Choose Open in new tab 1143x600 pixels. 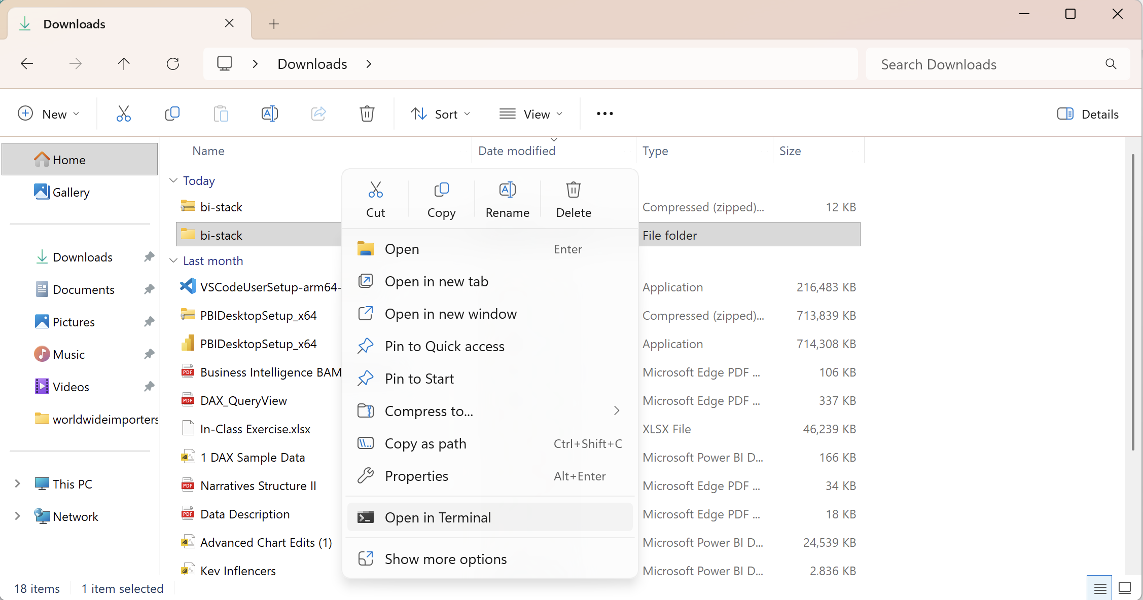490,281
